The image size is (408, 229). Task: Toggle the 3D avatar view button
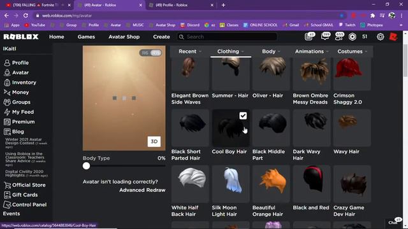tap(154, 141)
